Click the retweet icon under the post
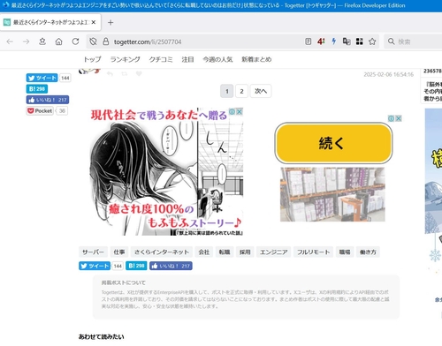Screen dimensions: 442x346 click(x=125, y=74)
